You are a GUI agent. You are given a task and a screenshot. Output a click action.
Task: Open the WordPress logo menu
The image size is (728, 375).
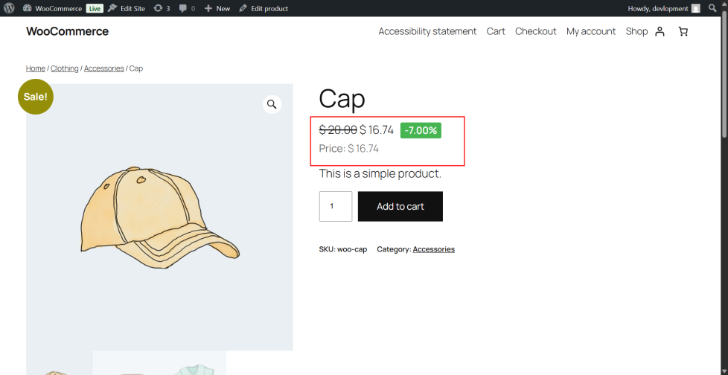pyautogui.click(x=9, y=8)
